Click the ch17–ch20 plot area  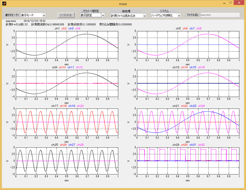67,122
